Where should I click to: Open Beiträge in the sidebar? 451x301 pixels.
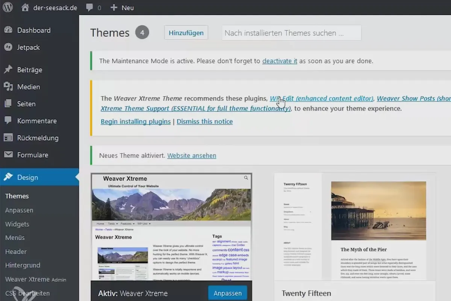coord(30,70)
